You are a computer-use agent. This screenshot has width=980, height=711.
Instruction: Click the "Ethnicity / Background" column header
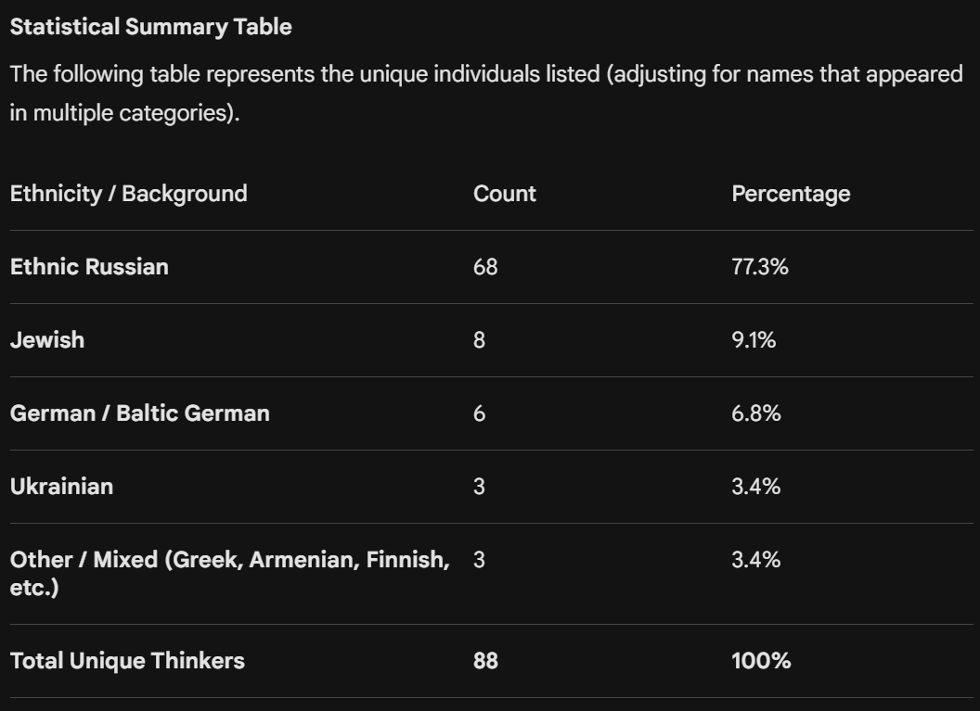click(x=128, y=194)
